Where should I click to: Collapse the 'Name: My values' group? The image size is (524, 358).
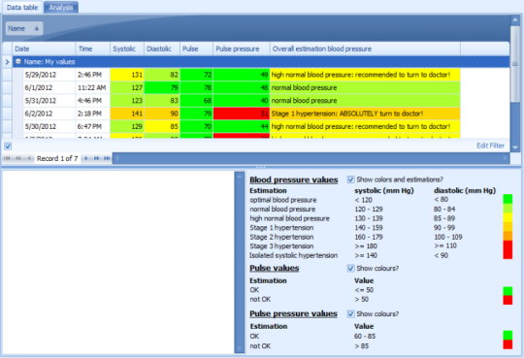point(18,61)
